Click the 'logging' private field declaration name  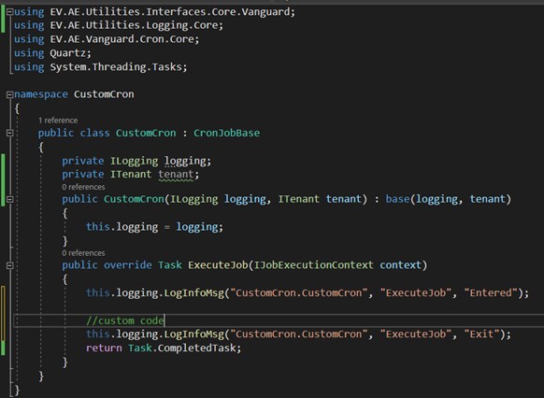185,161
